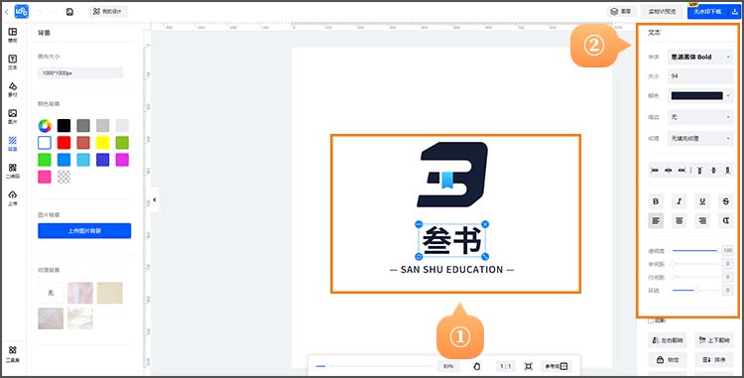Enable the 阴影 shadow checkbox

coord(651,321)
